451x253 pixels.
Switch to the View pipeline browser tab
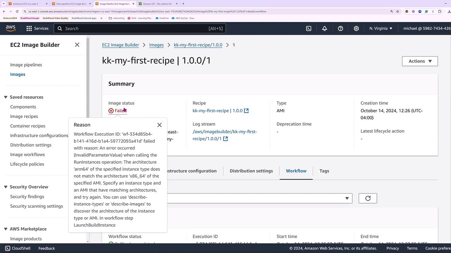pos(71,4)
